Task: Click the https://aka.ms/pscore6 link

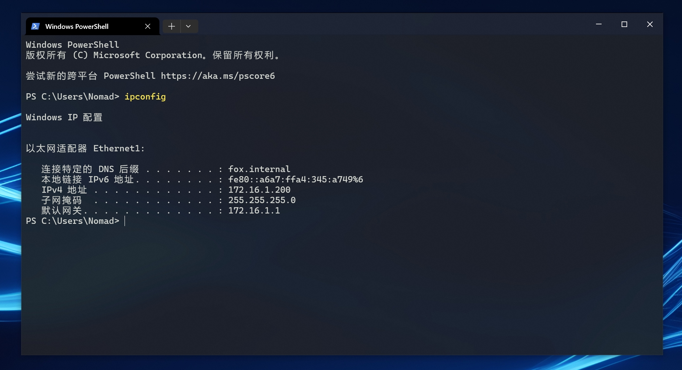Action: (x=218, y=76)
